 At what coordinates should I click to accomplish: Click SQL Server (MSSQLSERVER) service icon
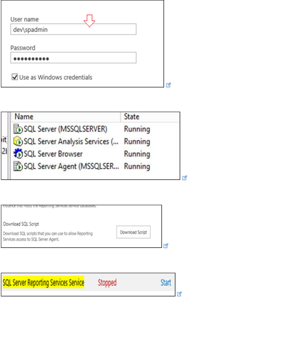click(18, 129)
